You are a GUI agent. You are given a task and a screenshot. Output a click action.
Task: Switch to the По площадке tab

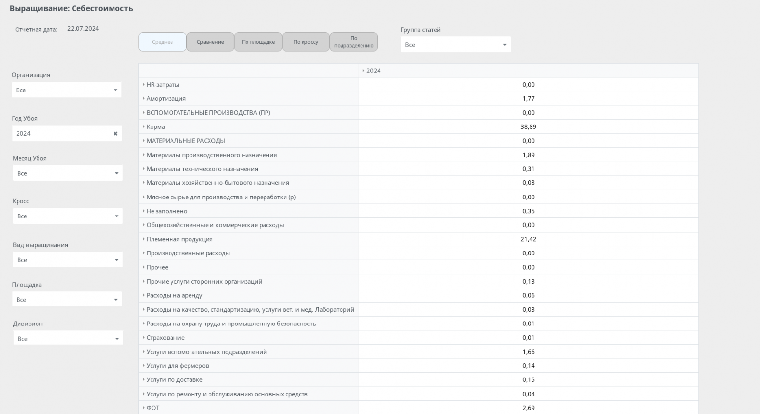tap(258, 42)
